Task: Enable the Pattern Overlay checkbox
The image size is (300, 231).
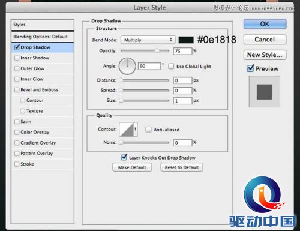Action: click(17, 154)
